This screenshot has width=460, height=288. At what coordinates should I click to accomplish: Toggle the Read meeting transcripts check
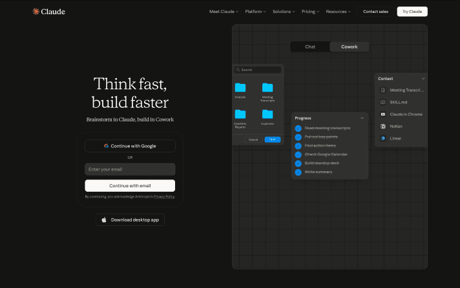[298, 128]
